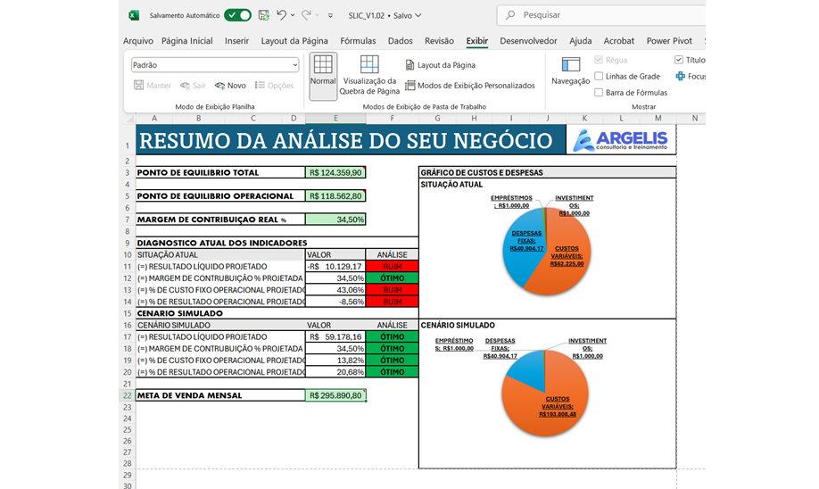Open the Padrão sheet view dropdown
Screen dimensions: 819x489
pos(215,65)
